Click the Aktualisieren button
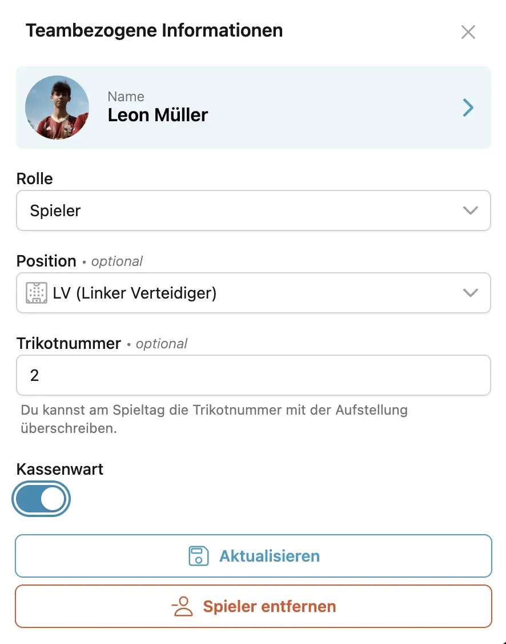 click(254, 556)
